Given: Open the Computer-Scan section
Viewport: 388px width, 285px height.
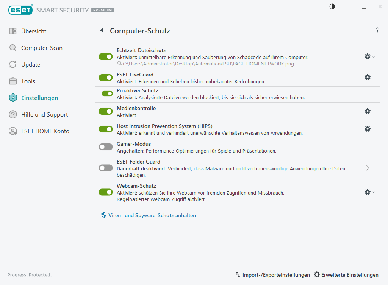Looking at the screenshot, I should pyautogui.click(x=42, y=48).
